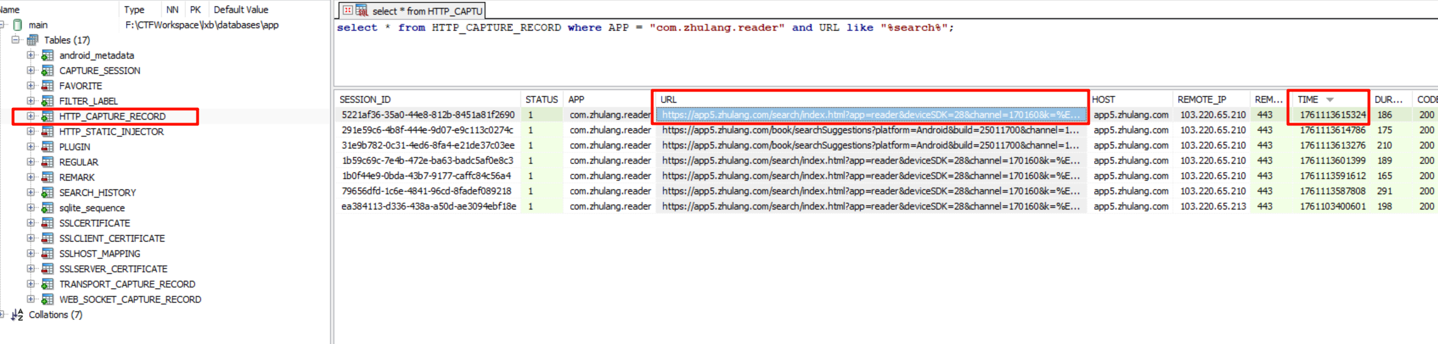The image size is (1438, 344).
Task: Click the SSLCERTIFICATE table icon
Action: point(48,223)
